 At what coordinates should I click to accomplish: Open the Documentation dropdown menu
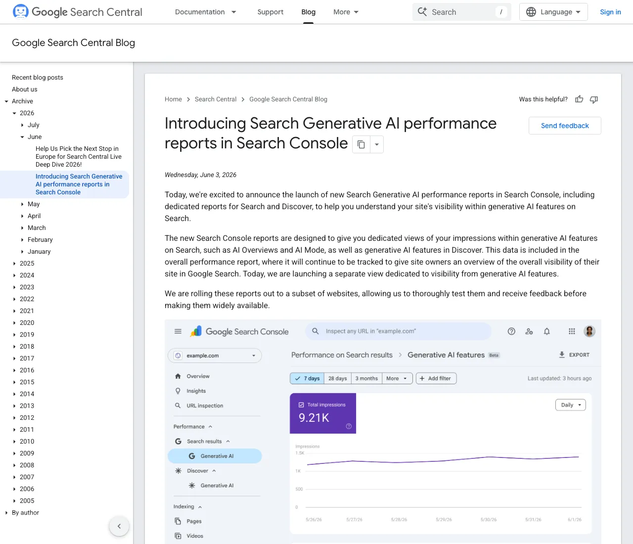coord(206,12)
